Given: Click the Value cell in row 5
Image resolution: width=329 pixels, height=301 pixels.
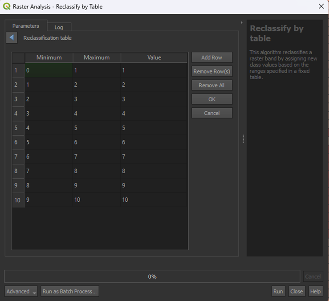Looking at the screenshot, I should 154,128.
